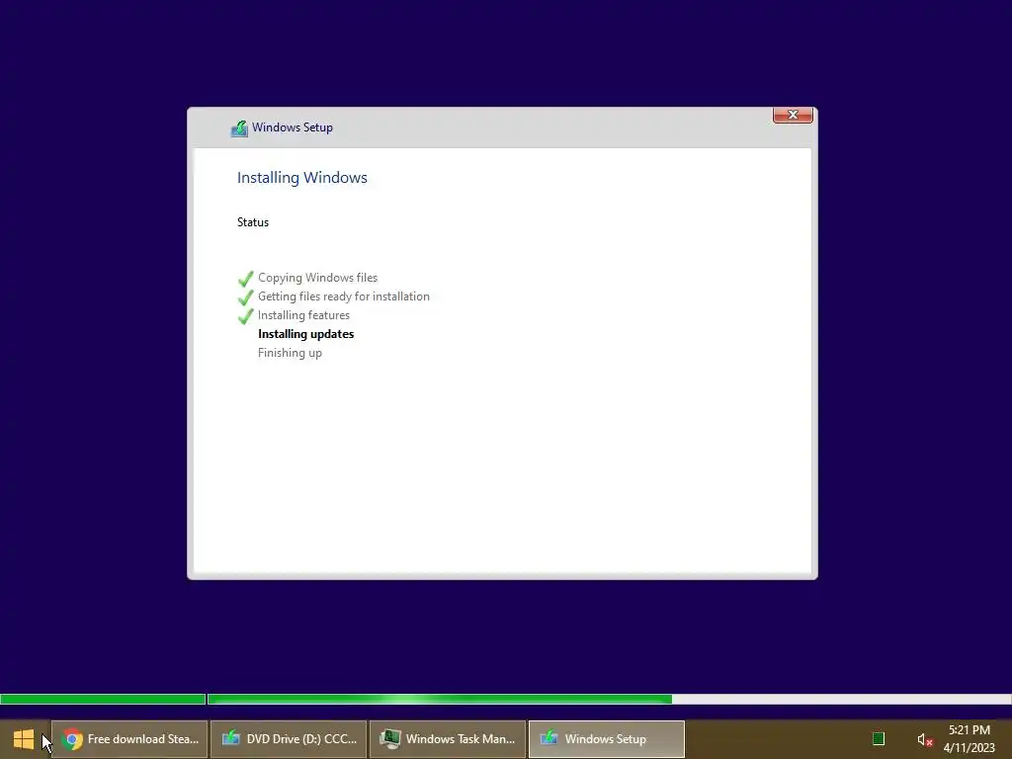The height and width of the screenshot is (759, 1012).
Task: Click the second installation progress bar
Action: pyautogui.click(x=609, y=699)
